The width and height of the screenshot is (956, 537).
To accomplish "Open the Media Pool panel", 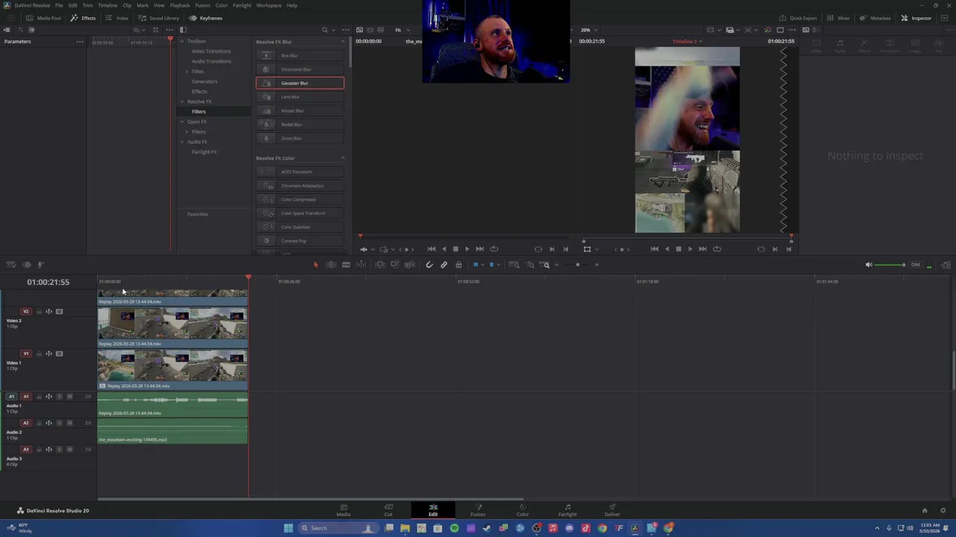I will point(43,18).
